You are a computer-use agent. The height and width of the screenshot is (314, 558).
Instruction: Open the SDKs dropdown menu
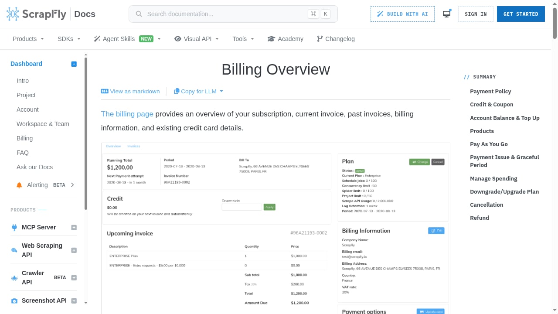[x=69, y=39]
